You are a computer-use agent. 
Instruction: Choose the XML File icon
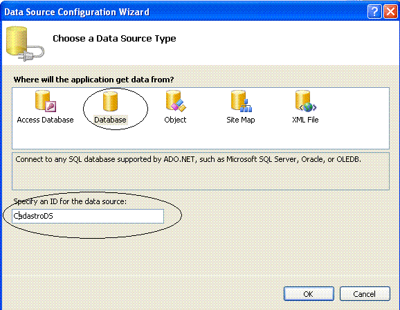(x=306, y=101)
